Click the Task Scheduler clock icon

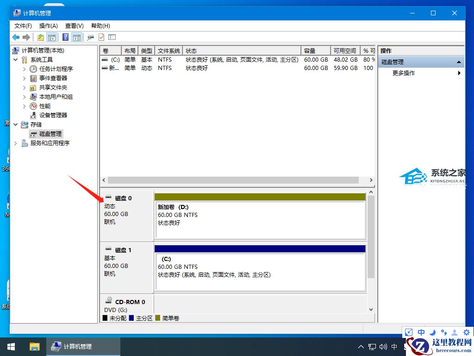pos(33,69)
